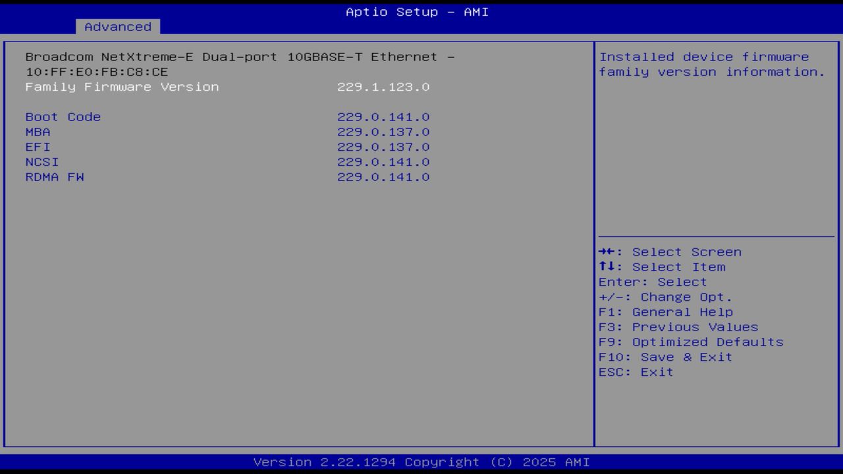Click the F10: Save & Exit hint
This screenshot has width=843, height=474.
coord(665,357)
